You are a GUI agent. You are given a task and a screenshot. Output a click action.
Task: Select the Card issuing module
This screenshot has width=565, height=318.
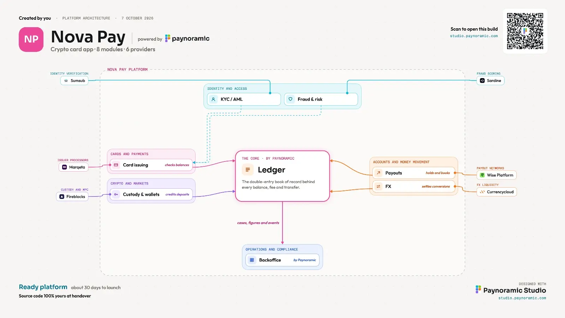[x=151, y=165]
